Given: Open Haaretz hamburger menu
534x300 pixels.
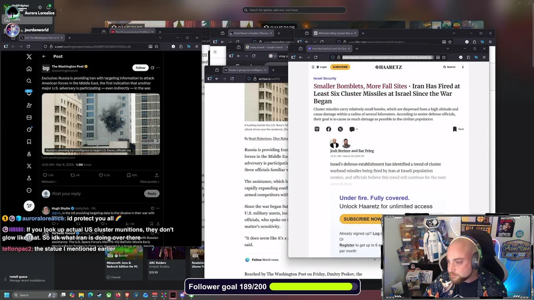Looking at the screenshot, I should point(313,67).
